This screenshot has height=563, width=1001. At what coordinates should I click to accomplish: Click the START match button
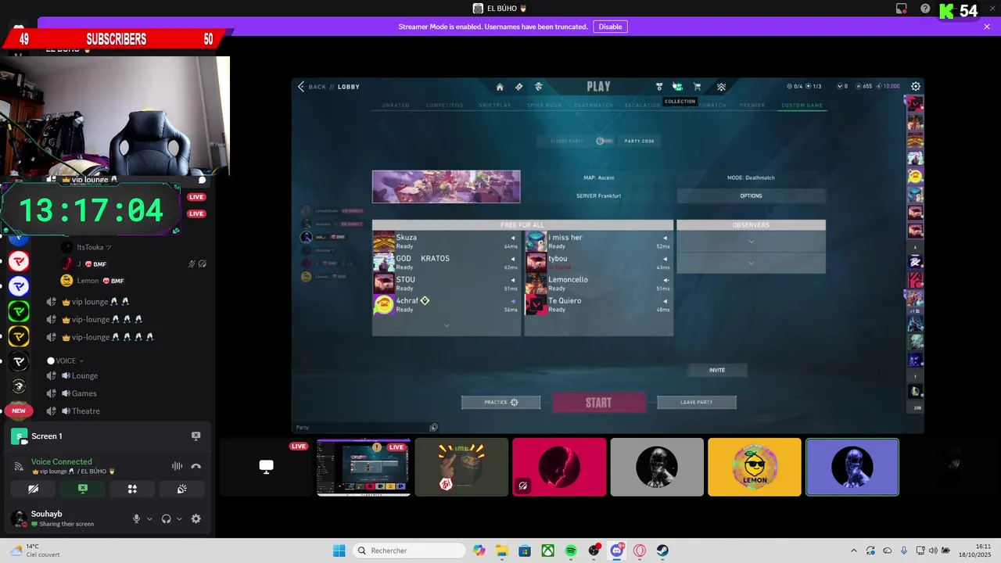pyautogui.click(x=599, y=403)
